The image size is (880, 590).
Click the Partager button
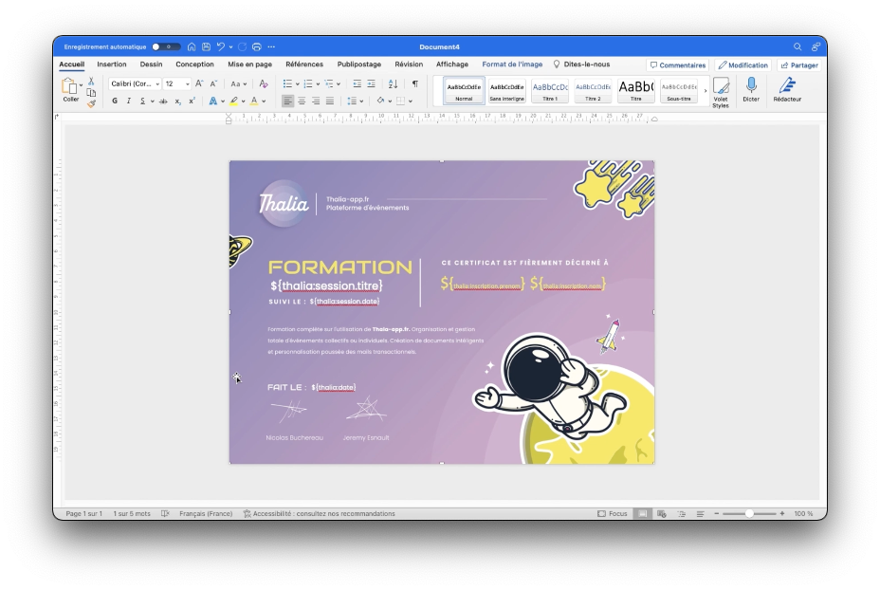tap(799, 65)
